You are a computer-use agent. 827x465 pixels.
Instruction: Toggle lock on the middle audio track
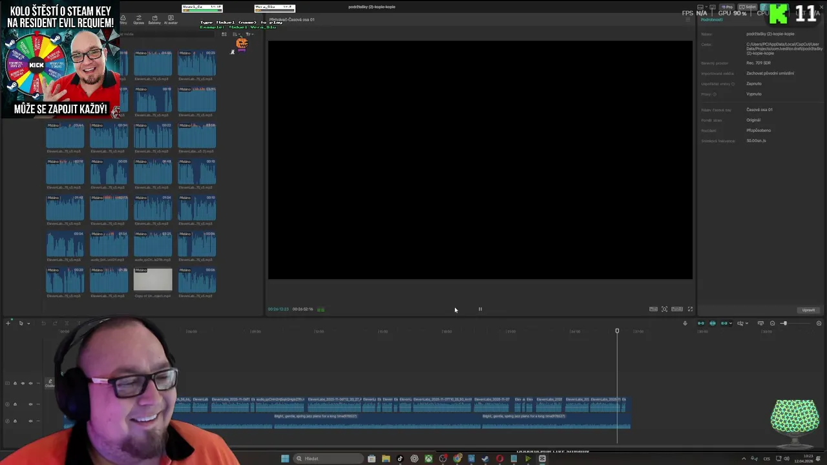[x=15, y=404]
